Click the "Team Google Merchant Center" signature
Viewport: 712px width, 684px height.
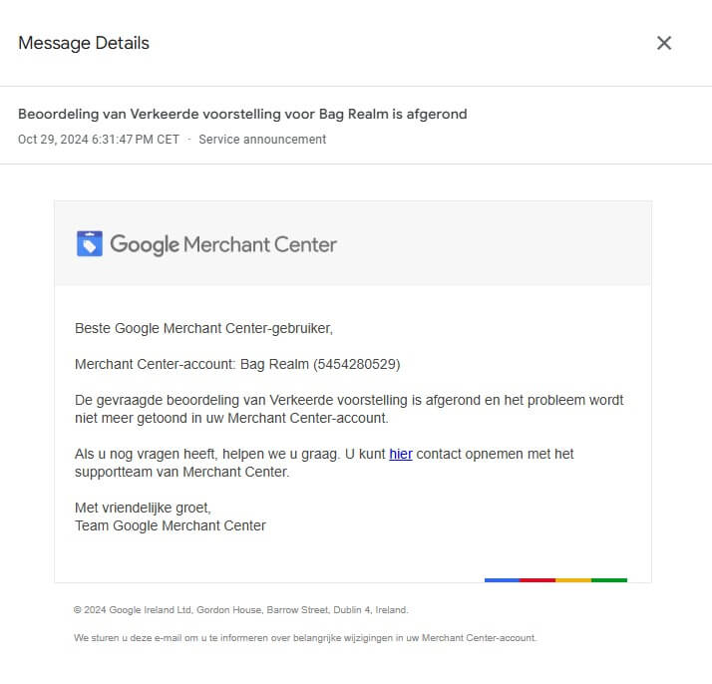click(171, 525)
